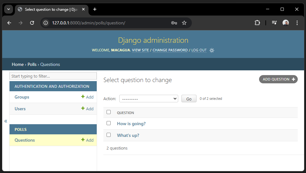The width and height of the screenshot is (306, 173).
Task: Close the Select question to change tab
Action: tap(83, 9)
